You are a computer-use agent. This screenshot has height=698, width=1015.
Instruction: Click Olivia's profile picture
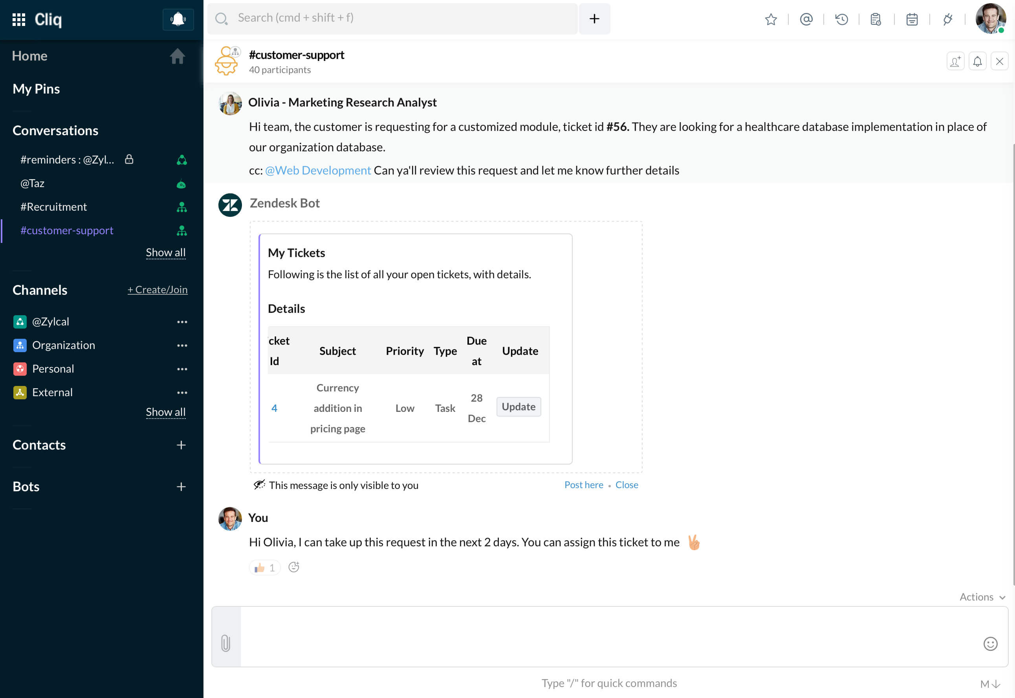click(x=230, y=103)
